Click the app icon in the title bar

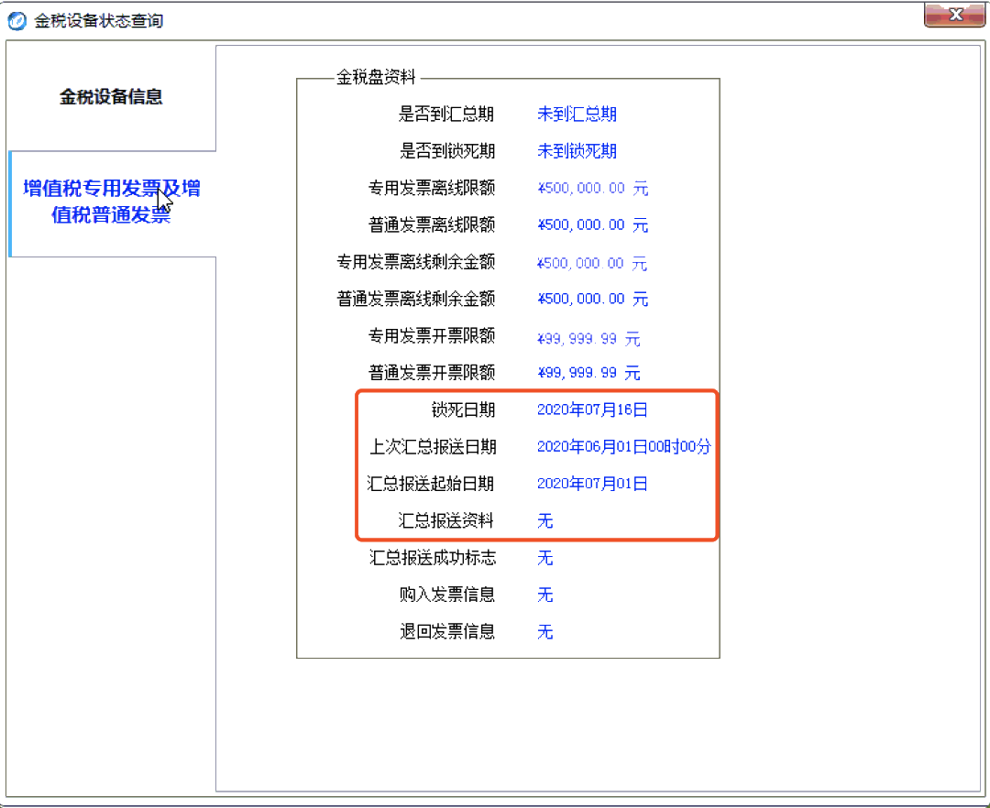pos(17,21)
